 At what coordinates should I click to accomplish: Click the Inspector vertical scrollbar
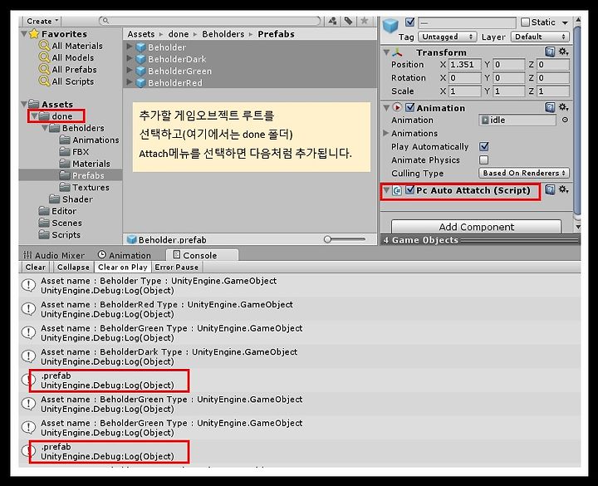[x=577, y=122]
